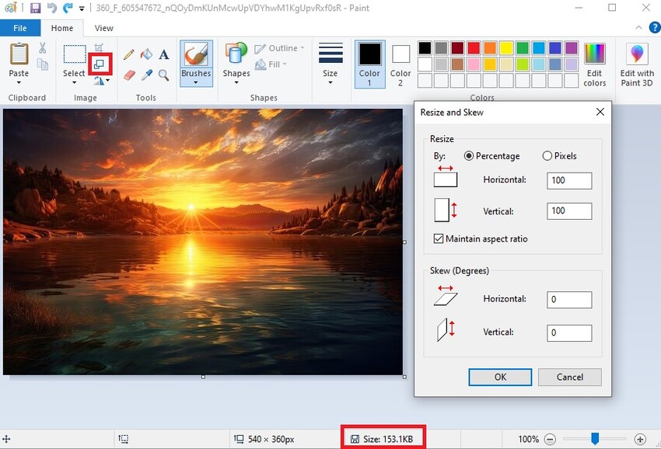This screenshot has width=661, height=449.
Task: Pick the black palette swatch
Action: click(x=425, y=47)
